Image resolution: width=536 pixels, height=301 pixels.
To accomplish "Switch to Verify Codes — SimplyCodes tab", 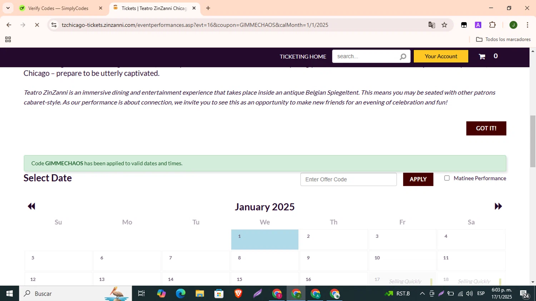I will click(x=61, y=8).
